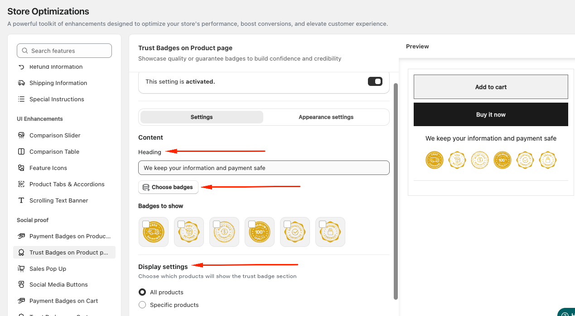Image resolution: width=575 pixels, height=316 pixels.
Task: Click the Free Shipping badge thumbnail tile
Action: (x=154, y=232)
